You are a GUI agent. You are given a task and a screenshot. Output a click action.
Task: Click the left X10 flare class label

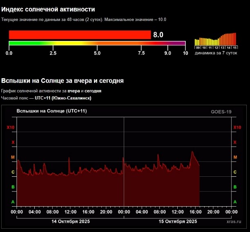(11, 128)
